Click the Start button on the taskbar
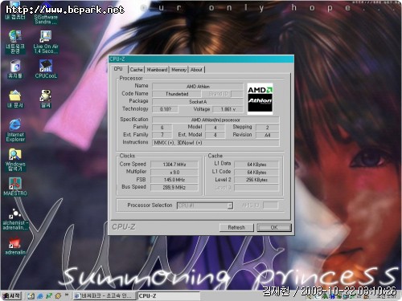402x301 pixels. tap(11, 296)
